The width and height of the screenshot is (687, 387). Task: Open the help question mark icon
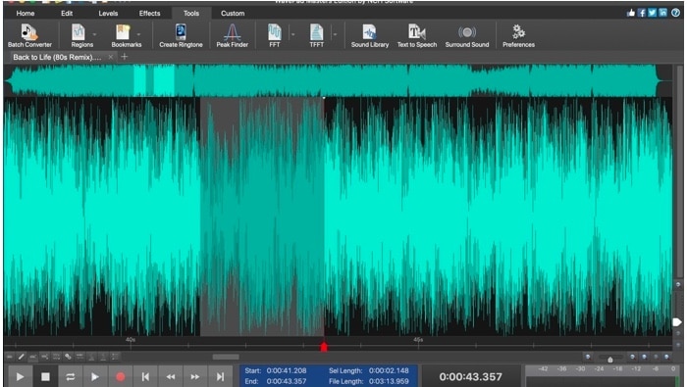tap(675, 13)
